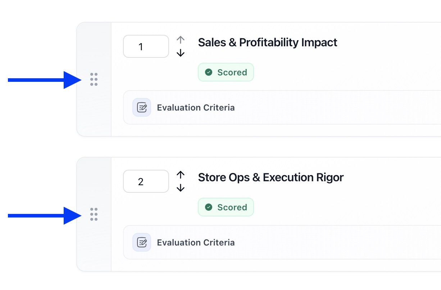Expand Evaluation Criteria under Sales & Profitability Impact

196,108
